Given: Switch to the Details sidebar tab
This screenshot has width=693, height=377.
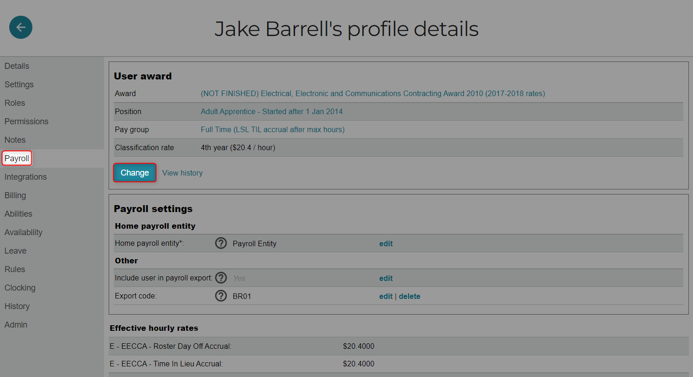Looking at the screenshot, I should pyautogui.click(x=17, y=66).
